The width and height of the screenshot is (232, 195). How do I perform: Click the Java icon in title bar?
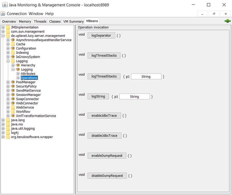(x=4, y=5)
